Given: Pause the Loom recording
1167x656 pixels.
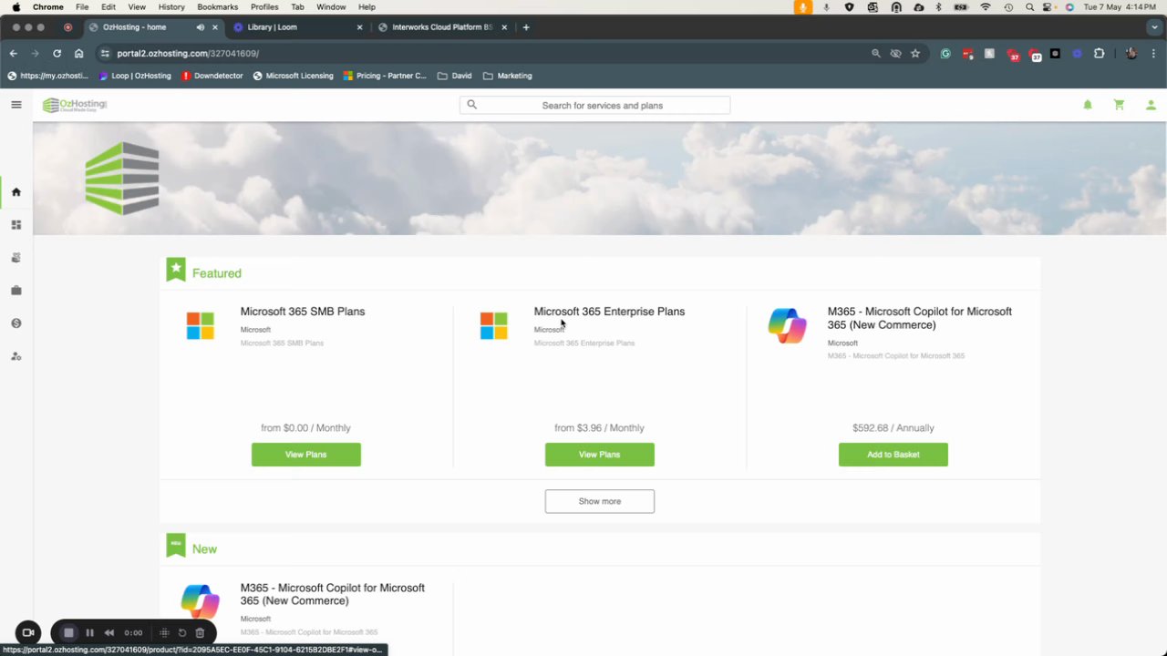Looking at the screenshot, I should (89, 632).
